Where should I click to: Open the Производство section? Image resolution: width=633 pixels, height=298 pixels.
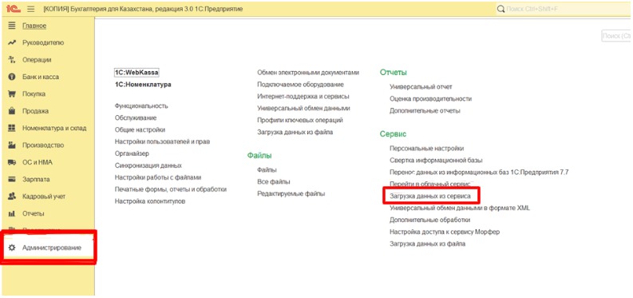[43, 145]
